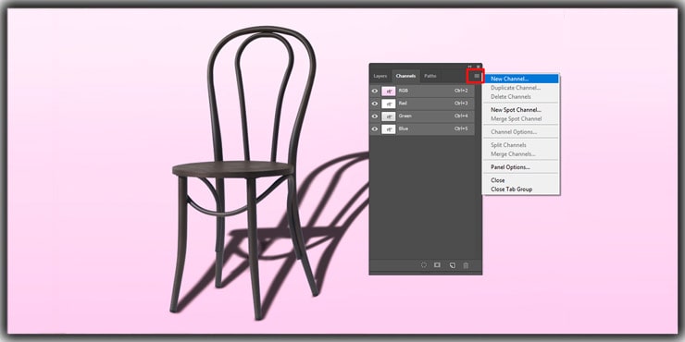Click the Ctrl+2 shortcut label
This screenshot has height=342, width=685.
[x=461, y=91]
